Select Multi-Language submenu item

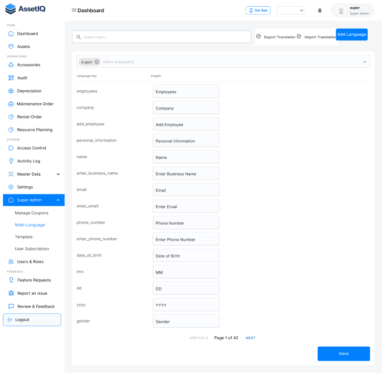30,225
